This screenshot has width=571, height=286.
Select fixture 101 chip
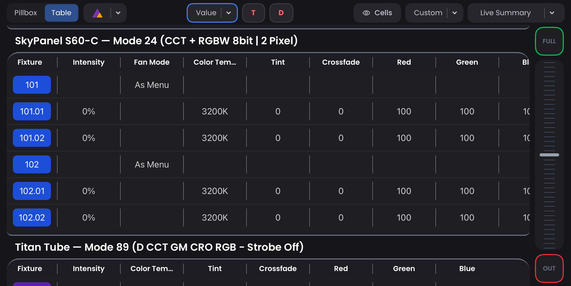click(x=32, y=85)
